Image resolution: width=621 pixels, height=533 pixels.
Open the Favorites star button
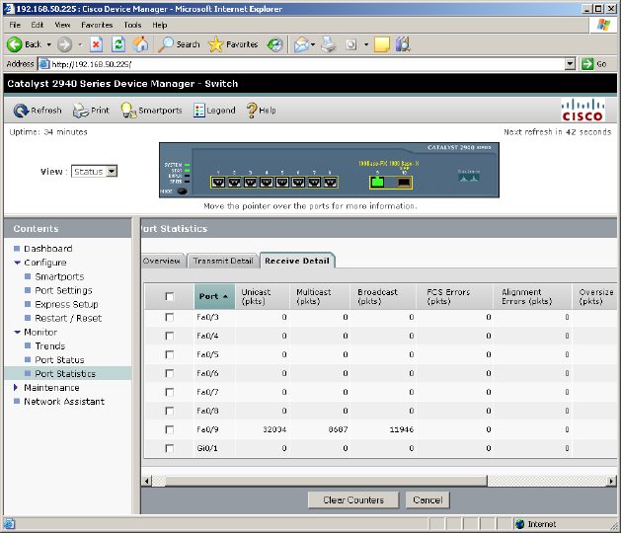215,44
